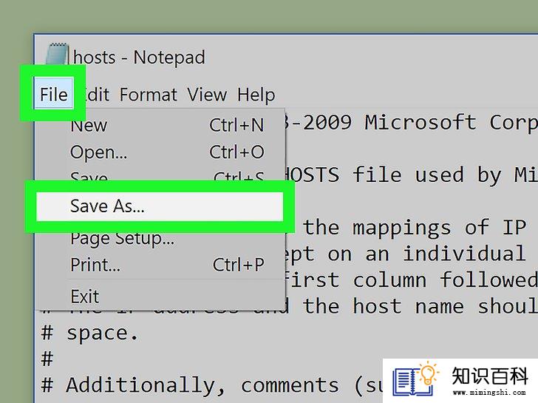The height and width of the screenshot is (403, 538).
Task: Choose the Page Setup... menu entry
Action: (166, 239)
